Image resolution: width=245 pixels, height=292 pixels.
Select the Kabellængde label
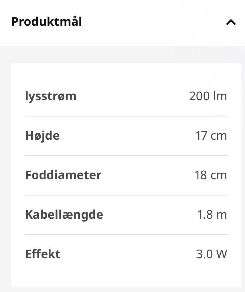tap(64, 215)
